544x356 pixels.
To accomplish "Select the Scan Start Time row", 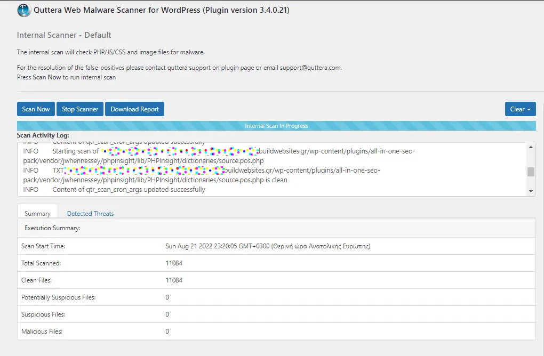I will pyautogui.click(x=213, y=246).
